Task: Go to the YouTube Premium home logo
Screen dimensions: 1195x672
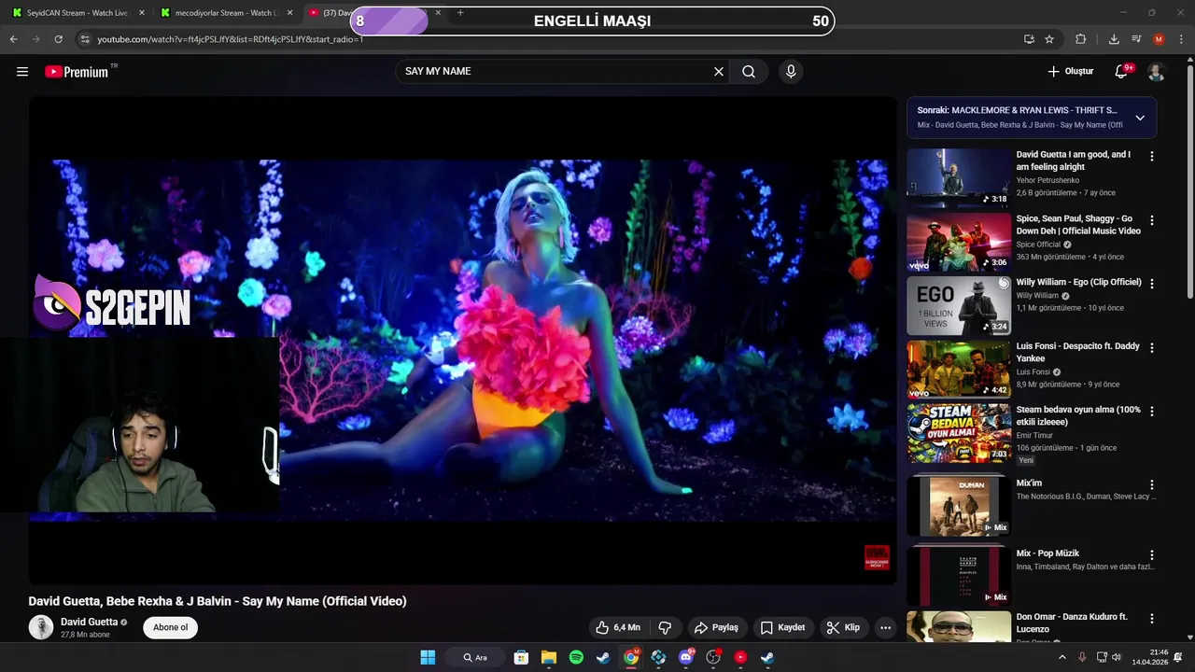Action: click(77, 72)
